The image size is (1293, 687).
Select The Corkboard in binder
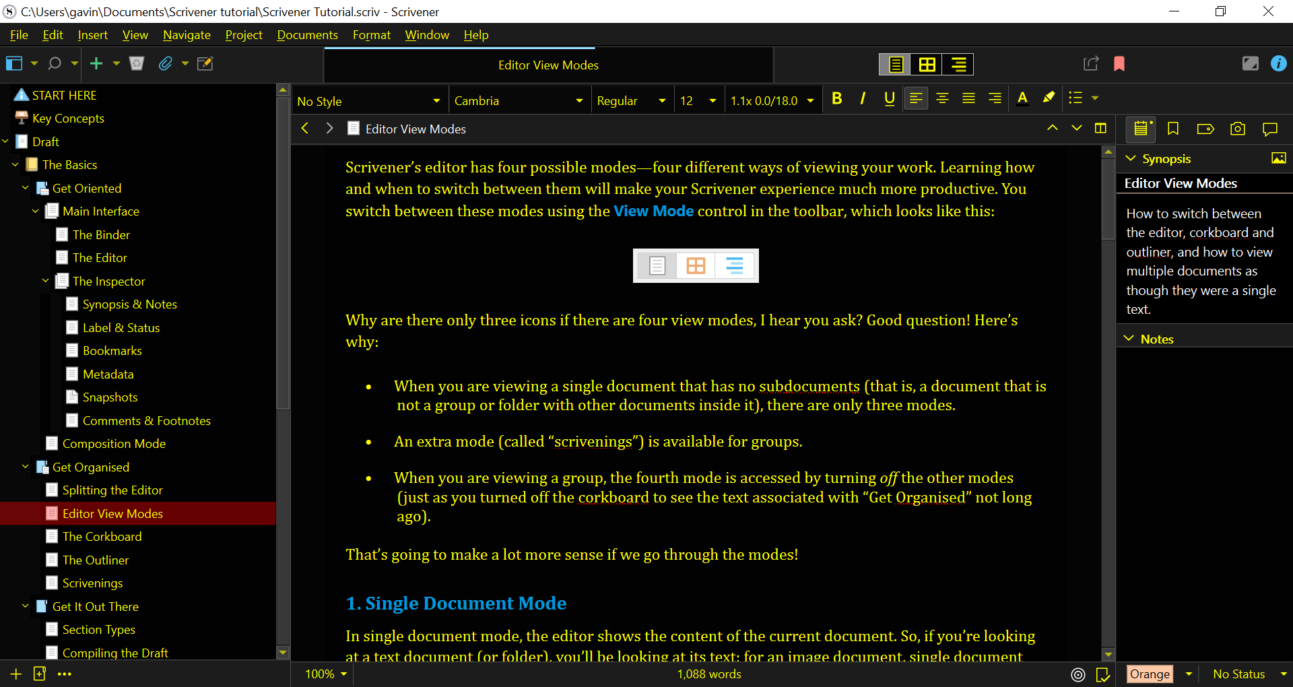(102, 537)
